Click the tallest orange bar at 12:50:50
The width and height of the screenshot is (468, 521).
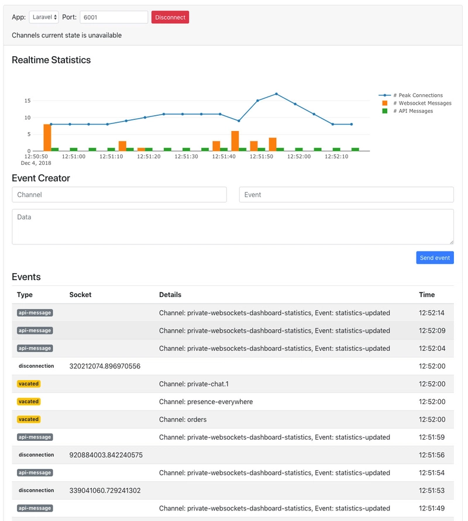click(x=47, y=137)
